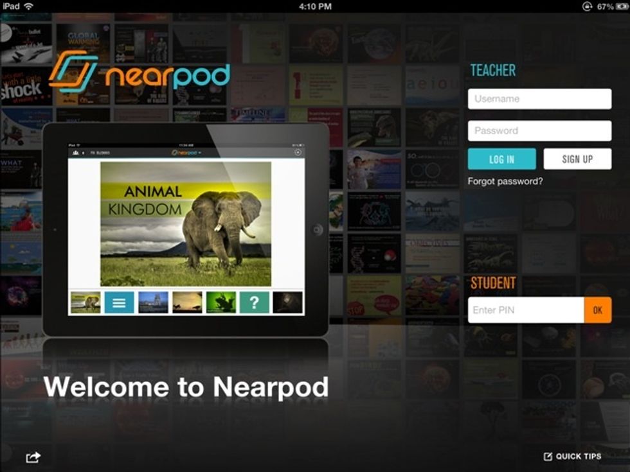Click inside the Password field
The width and height of the screenshot is (630, 472).
click(539, 130)
